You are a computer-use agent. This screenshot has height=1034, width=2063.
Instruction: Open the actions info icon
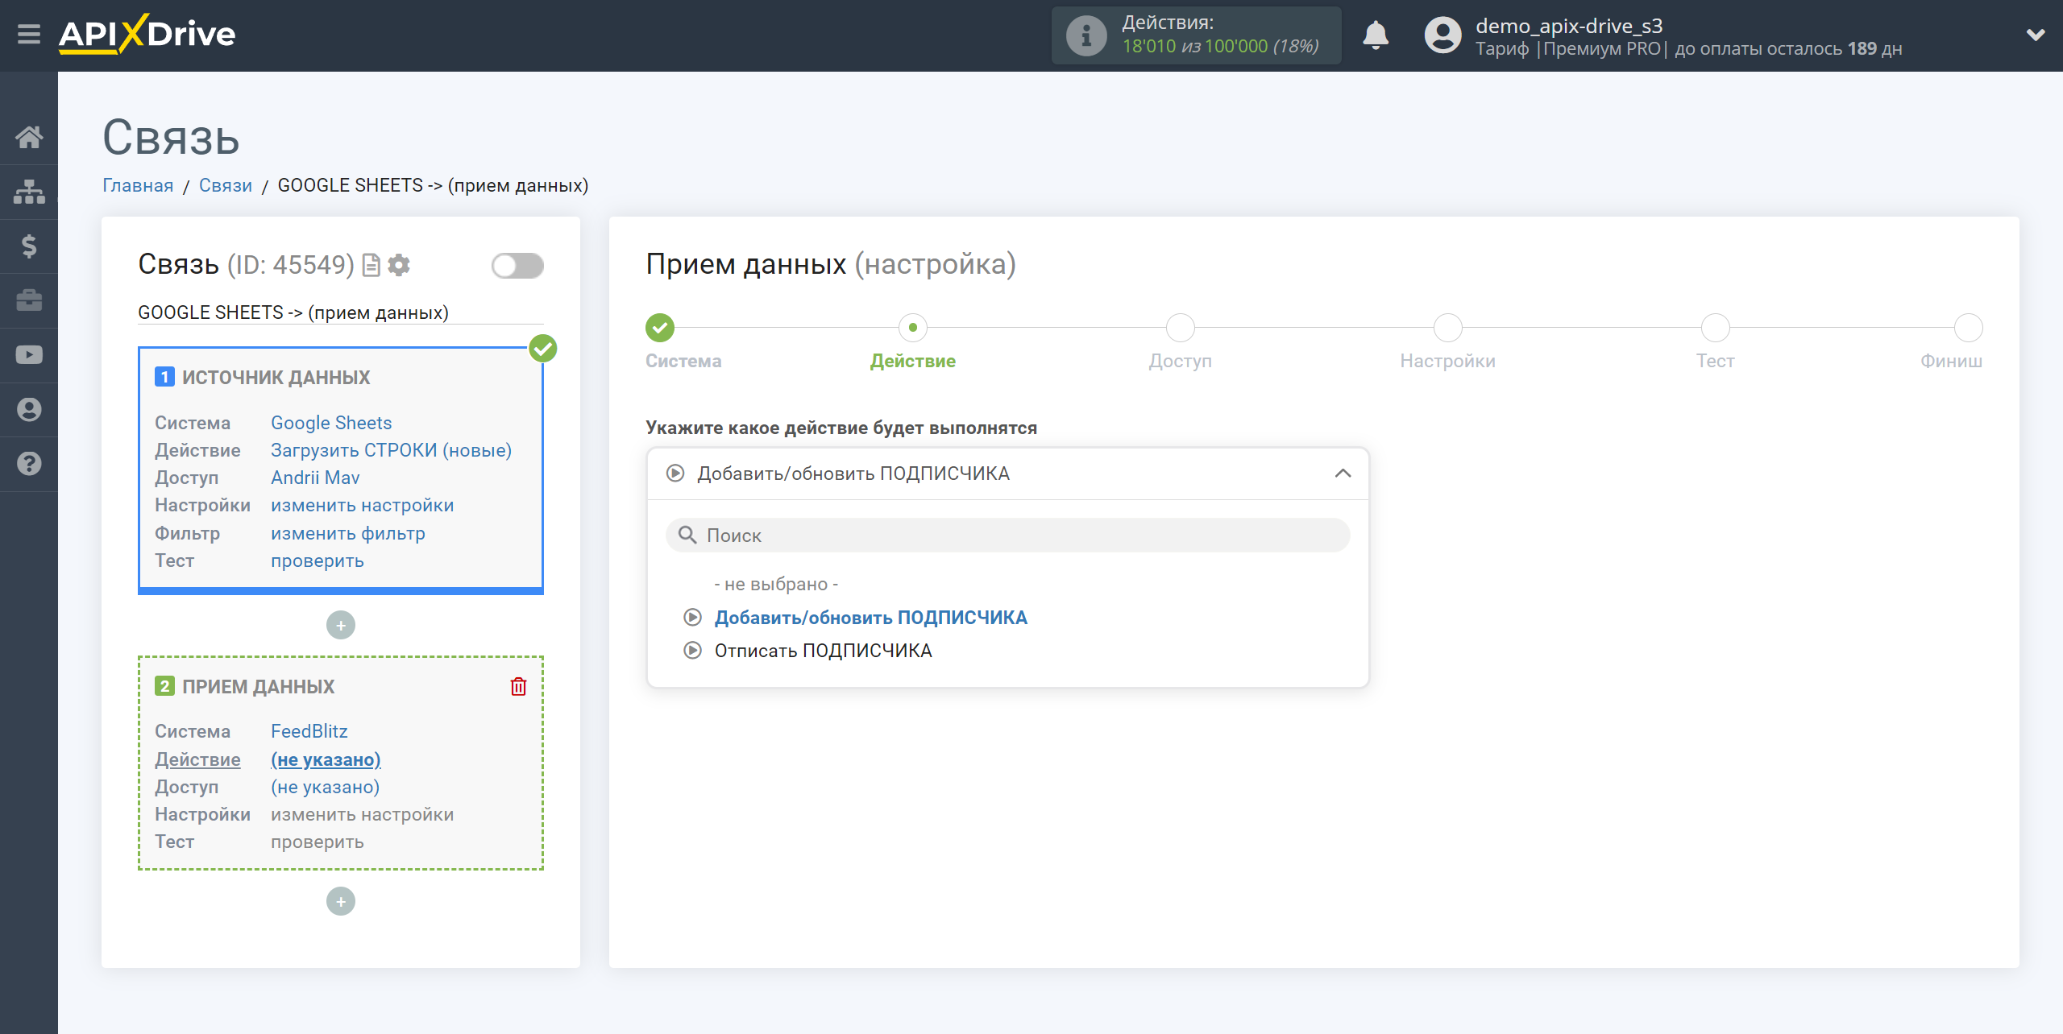pos(1085,35)
